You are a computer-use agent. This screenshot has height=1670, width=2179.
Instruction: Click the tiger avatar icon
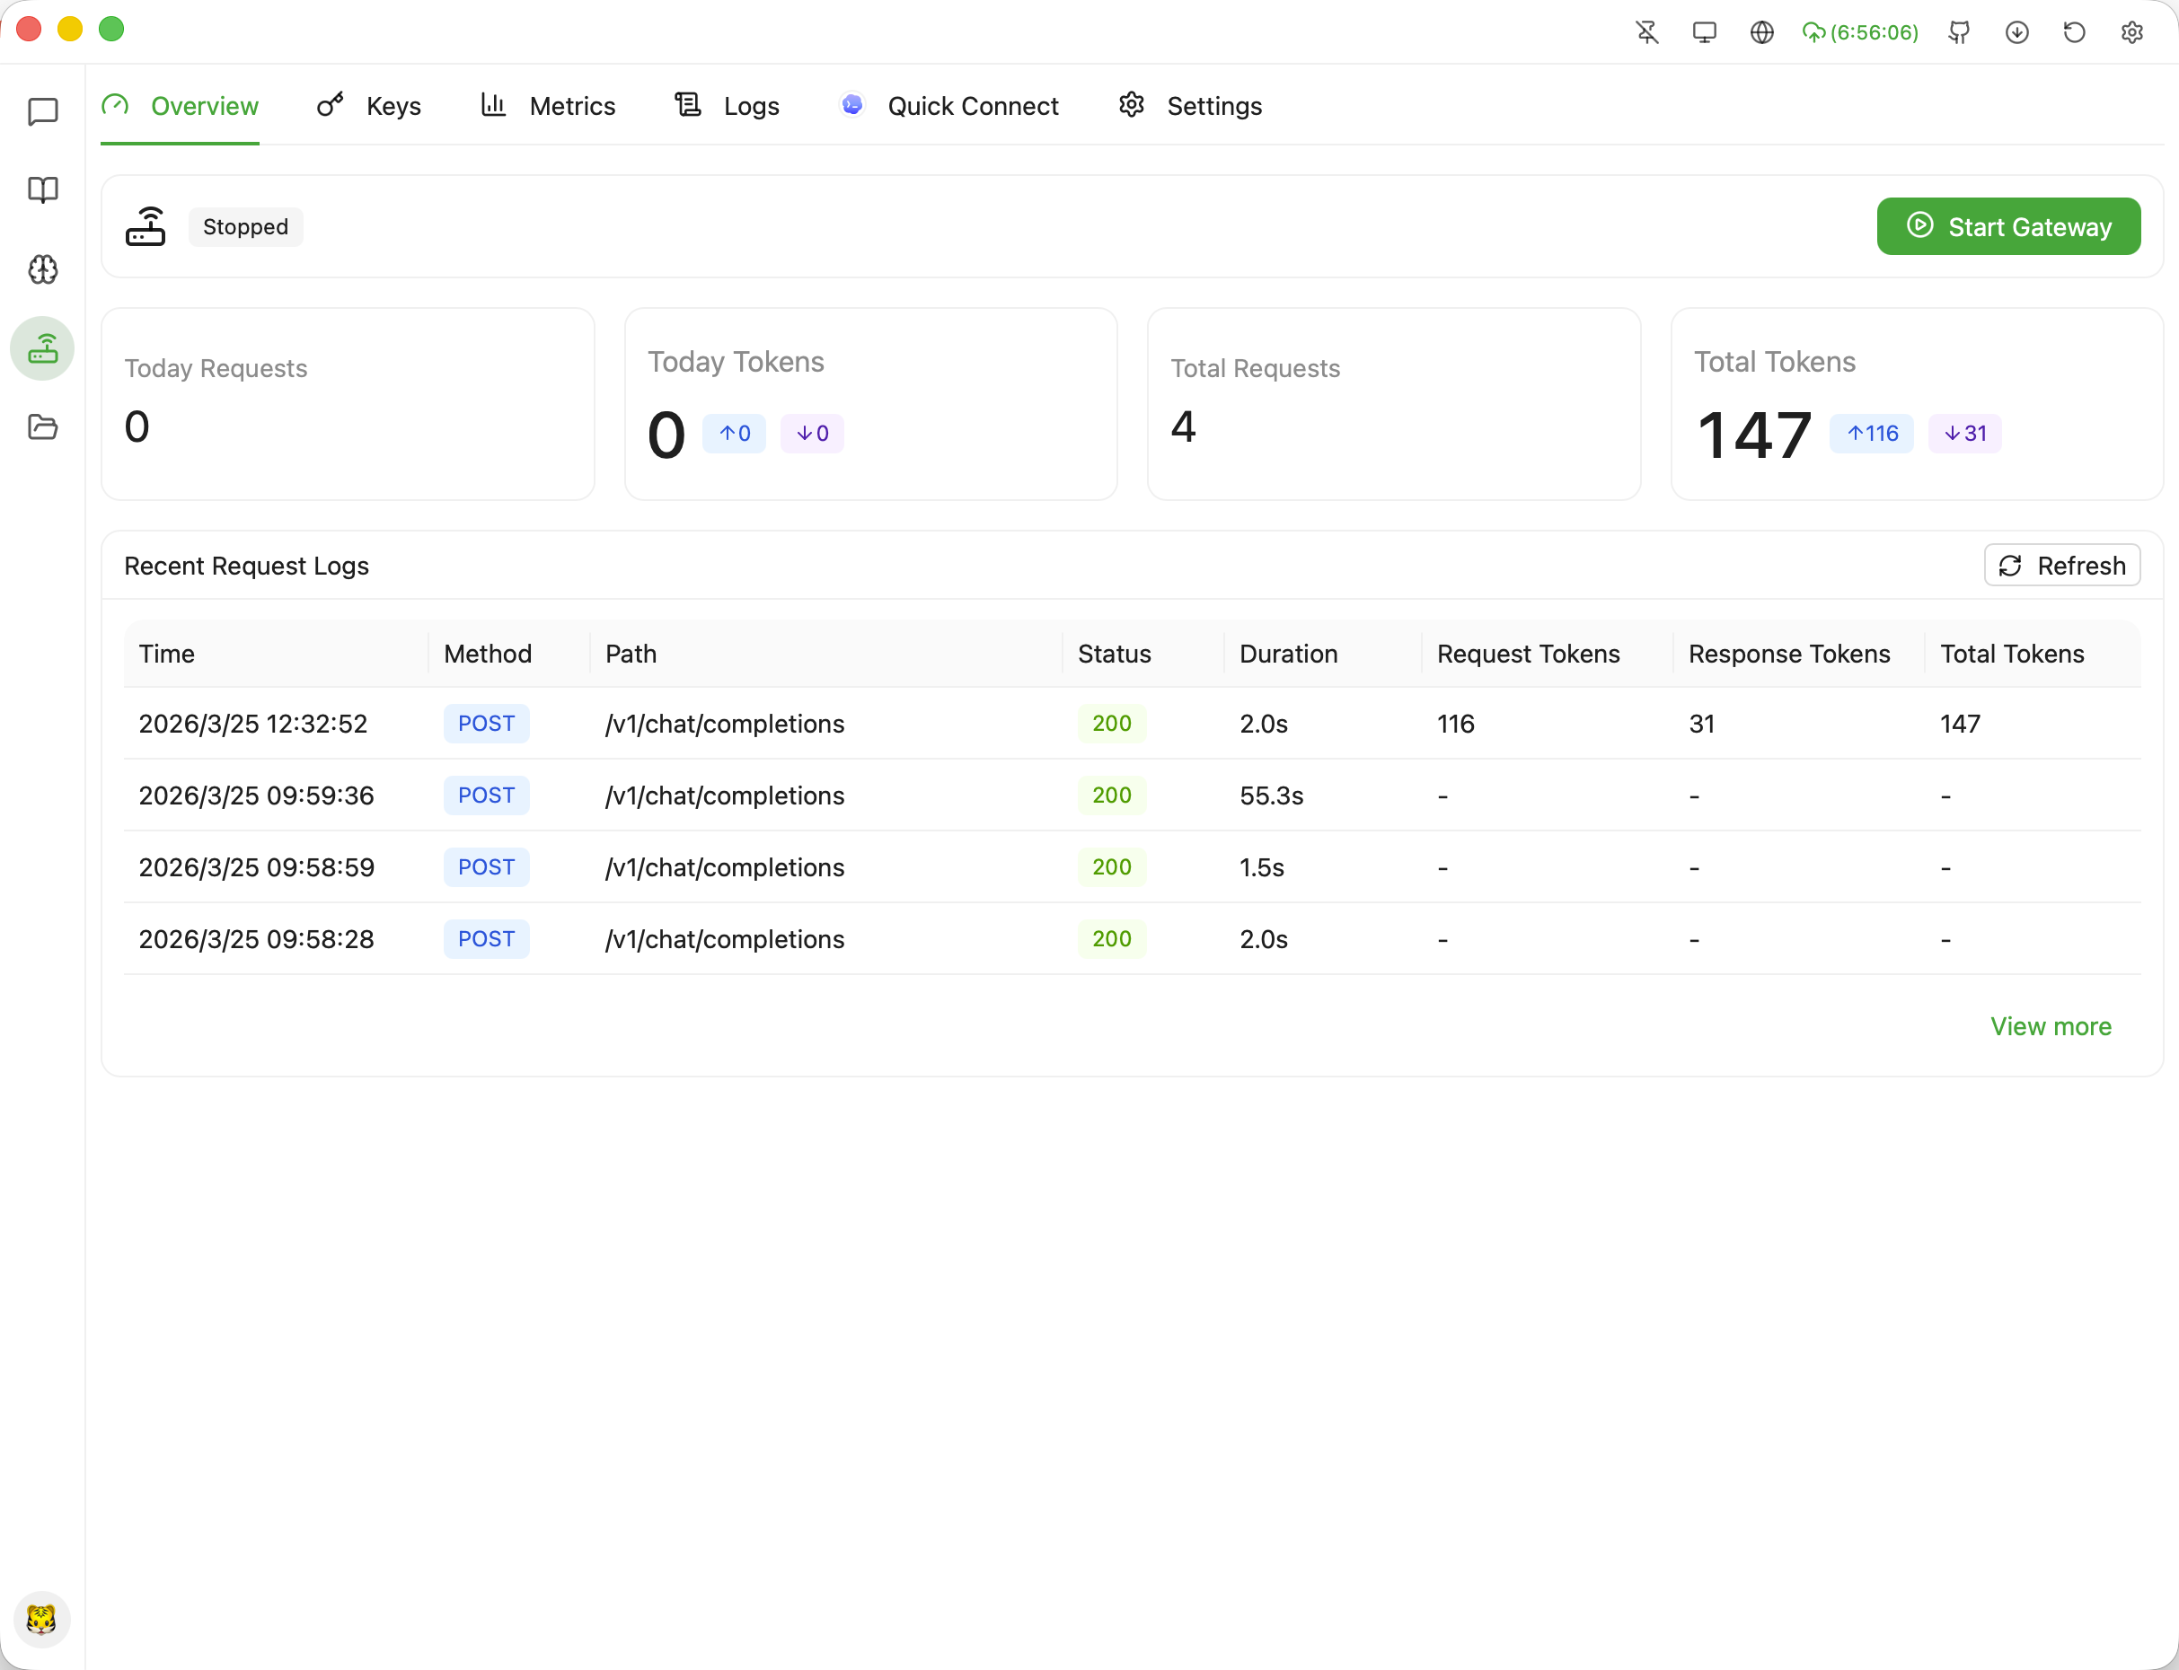click(x=42, y=1620)
